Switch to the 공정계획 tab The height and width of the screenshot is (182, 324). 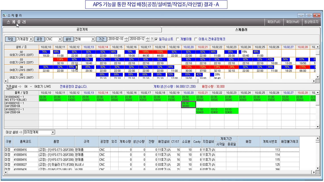pos(82,30)
